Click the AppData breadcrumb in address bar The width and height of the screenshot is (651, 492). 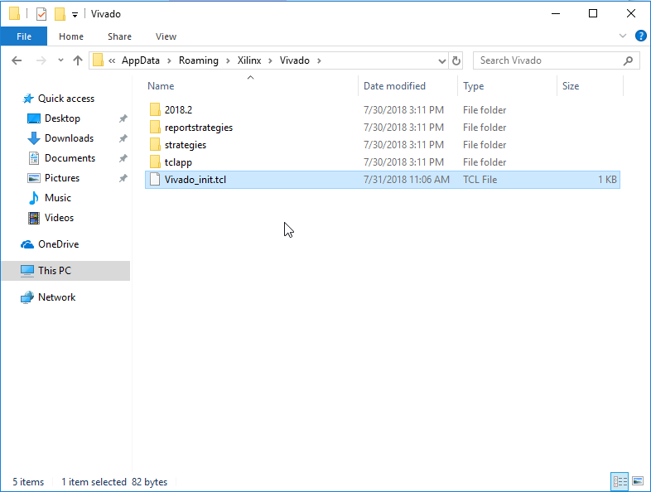(x=140, y=60)
